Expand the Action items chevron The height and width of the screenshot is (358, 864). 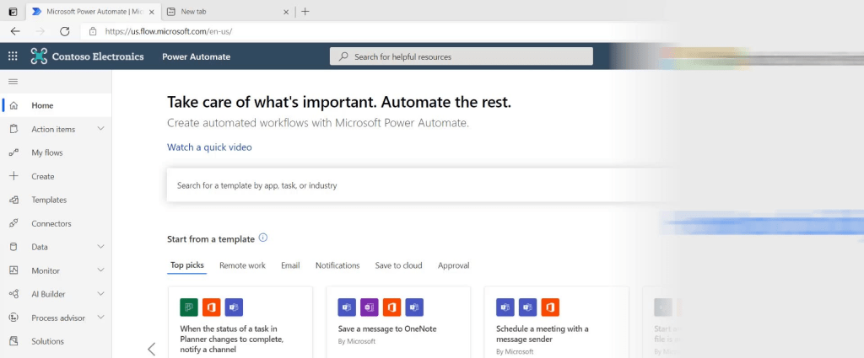click(x=101, y=129)
